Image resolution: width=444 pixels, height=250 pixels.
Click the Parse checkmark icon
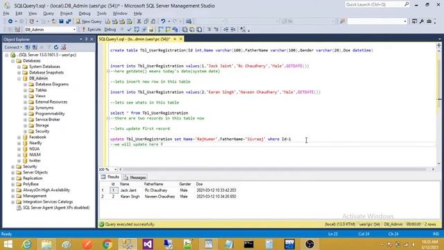pyautogui.click(x=130, y=29)
